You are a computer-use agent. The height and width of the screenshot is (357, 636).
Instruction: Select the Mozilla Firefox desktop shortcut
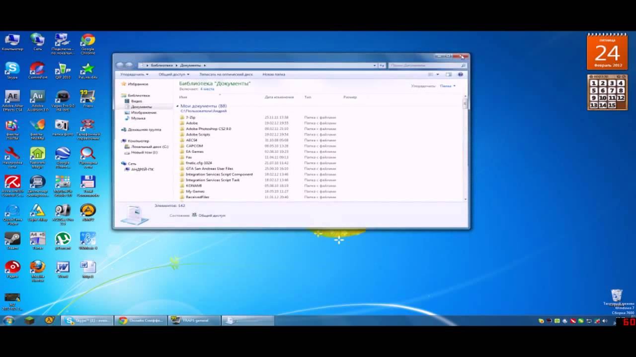(x=37, y=271)
